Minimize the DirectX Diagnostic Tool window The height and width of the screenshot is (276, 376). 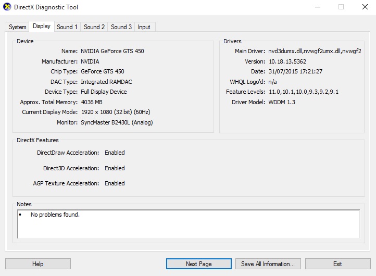point(318,7)
